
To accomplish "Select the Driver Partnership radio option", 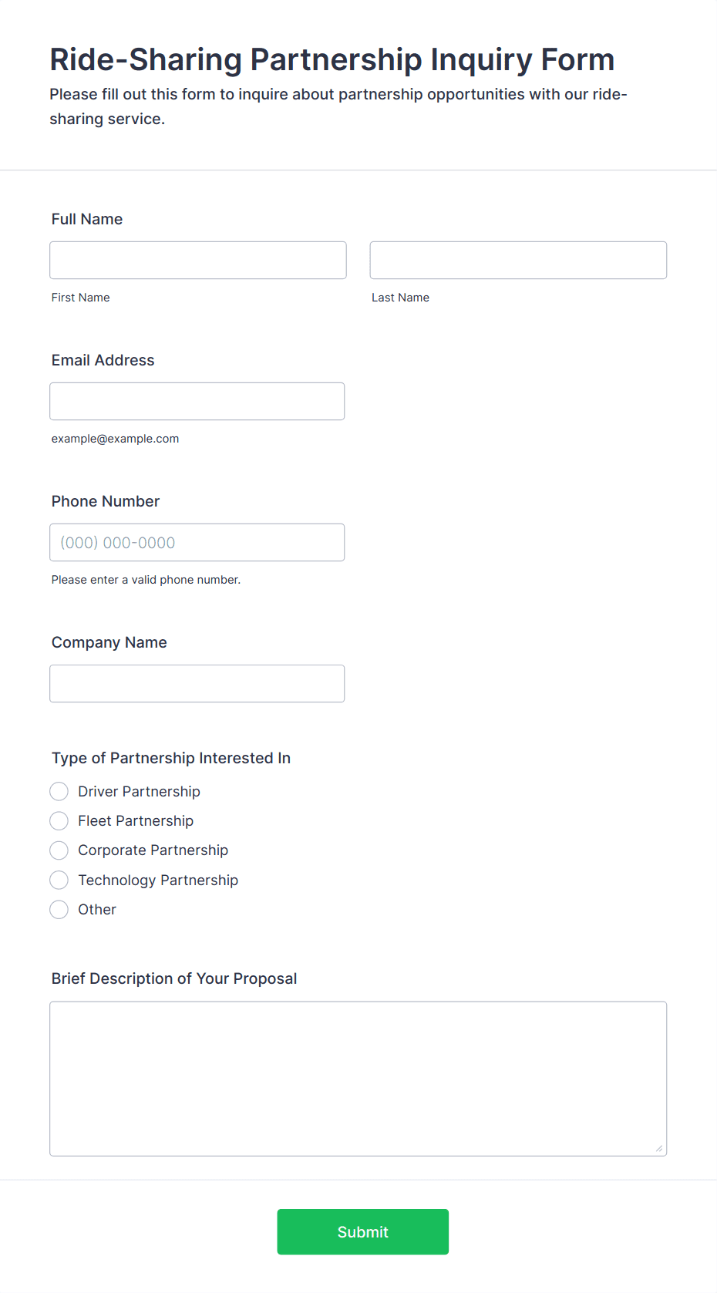I will click(59, 791).
